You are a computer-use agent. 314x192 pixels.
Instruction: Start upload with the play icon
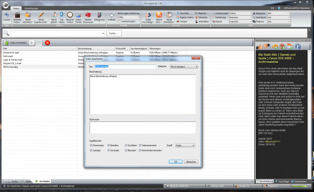32,43
